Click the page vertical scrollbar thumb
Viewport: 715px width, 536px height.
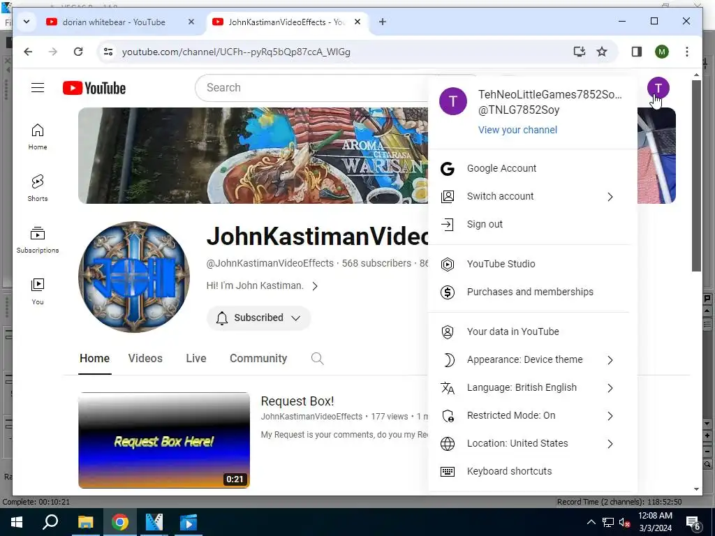tap(696, 175)
